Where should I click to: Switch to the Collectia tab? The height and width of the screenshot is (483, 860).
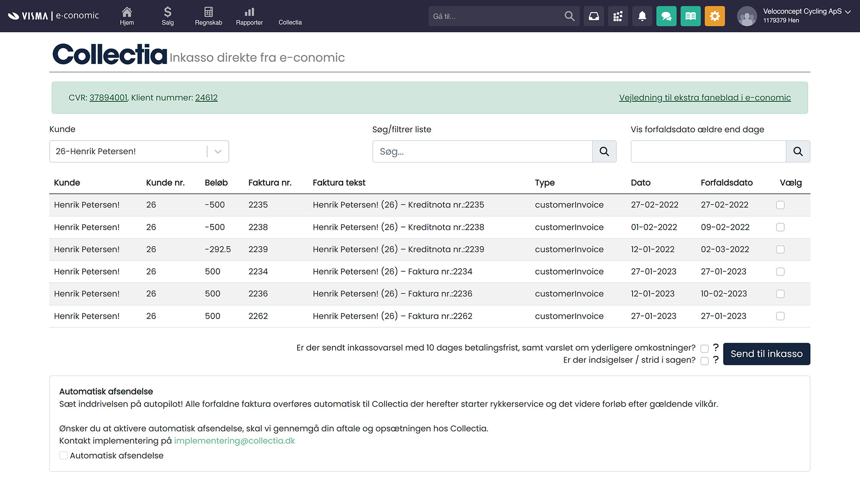[x=290, y=22]
